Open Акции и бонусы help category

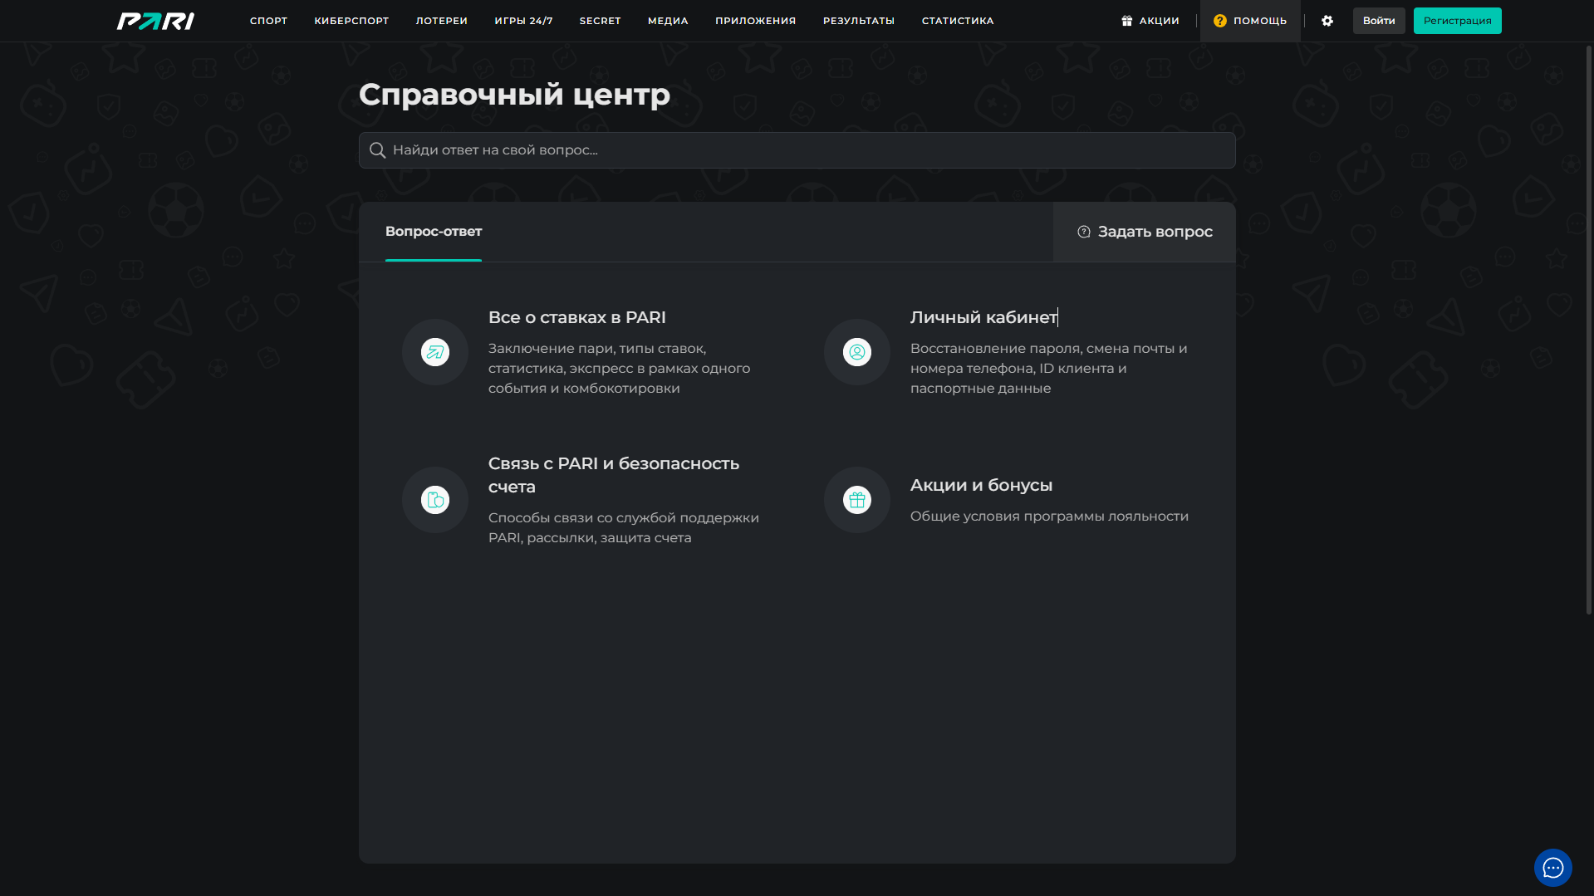pos(981,485)
